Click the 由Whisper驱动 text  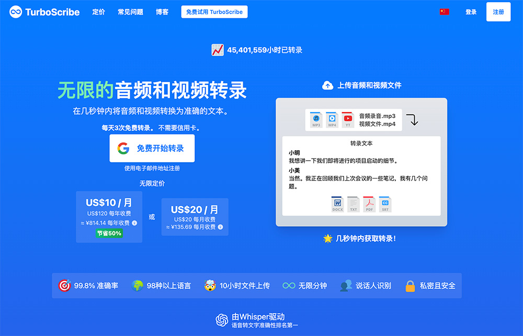pos(258,317)
